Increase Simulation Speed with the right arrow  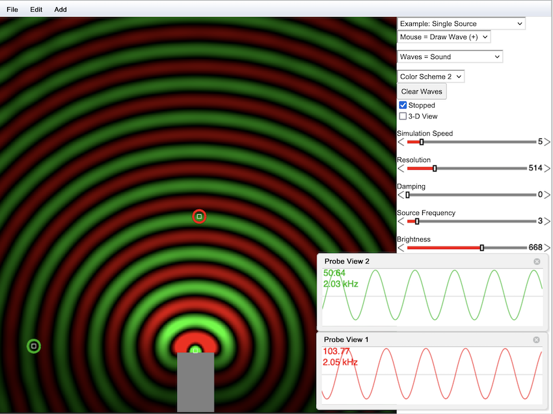pos(547,142)
